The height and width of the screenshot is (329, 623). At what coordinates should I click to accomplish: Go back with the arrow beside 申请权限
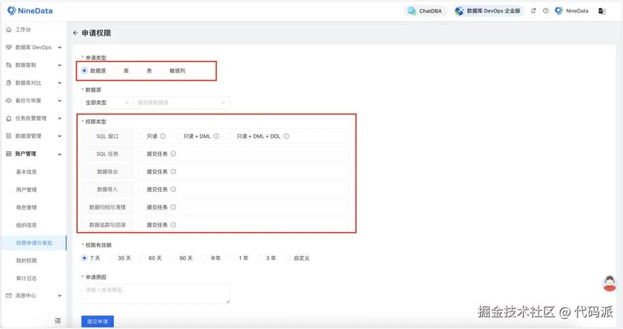(76, 33)
